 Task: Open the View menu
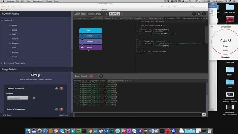tap(28, 1)
